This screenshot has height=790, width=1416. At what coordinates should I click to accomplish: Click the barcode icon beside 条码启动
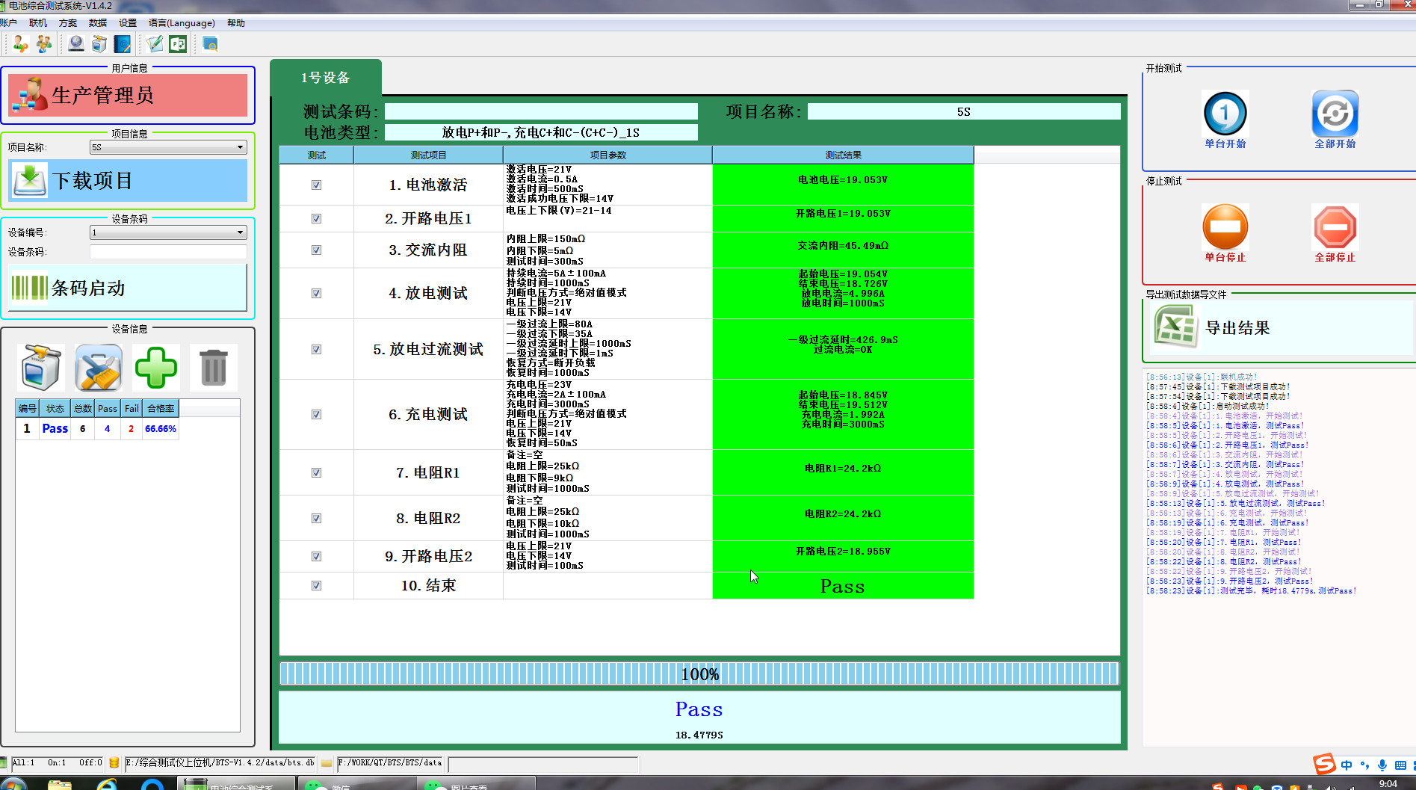pyautogui.click(x=29, y=288)
